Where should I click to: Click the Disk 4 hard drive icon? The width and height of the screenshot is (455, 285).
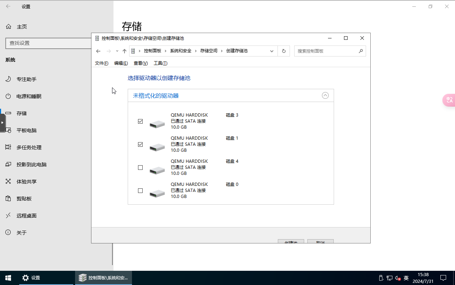(157, 170)
